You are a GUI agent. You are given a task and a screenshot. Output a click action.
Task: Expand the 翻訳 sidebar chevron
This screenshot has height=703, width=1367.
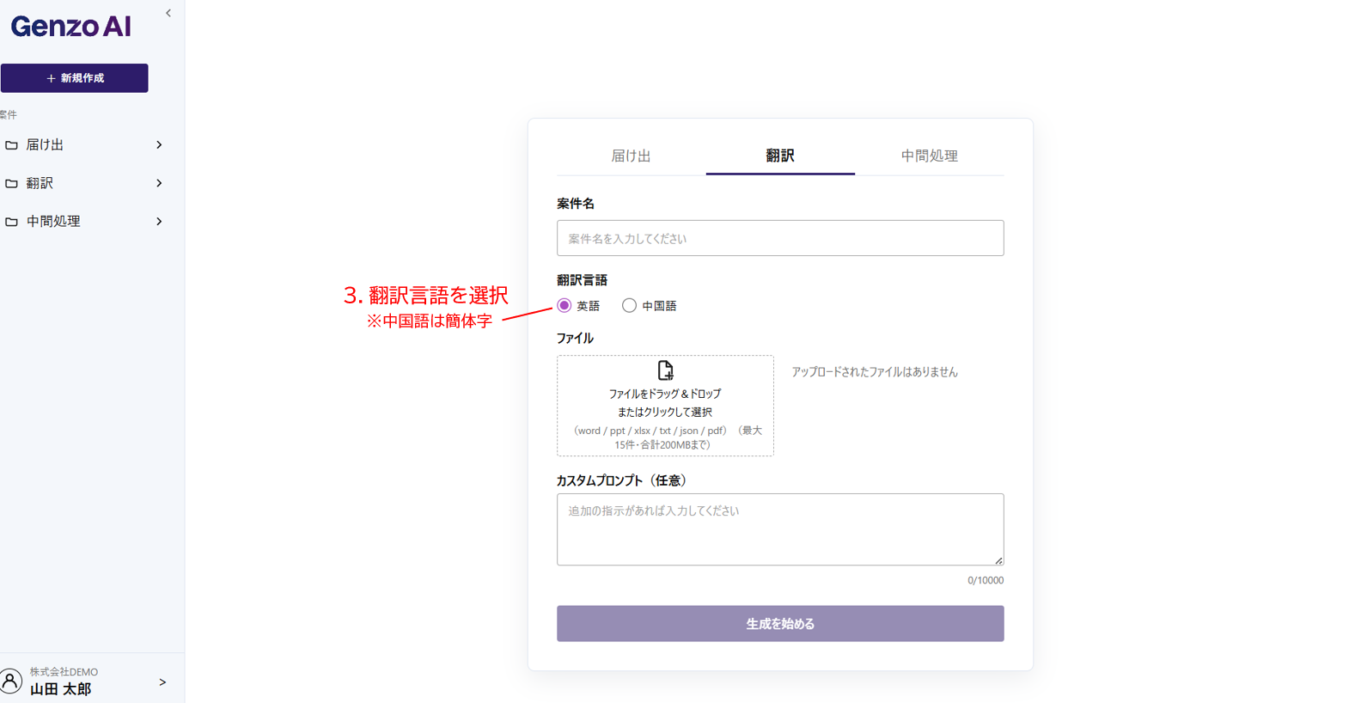point(159,183)
